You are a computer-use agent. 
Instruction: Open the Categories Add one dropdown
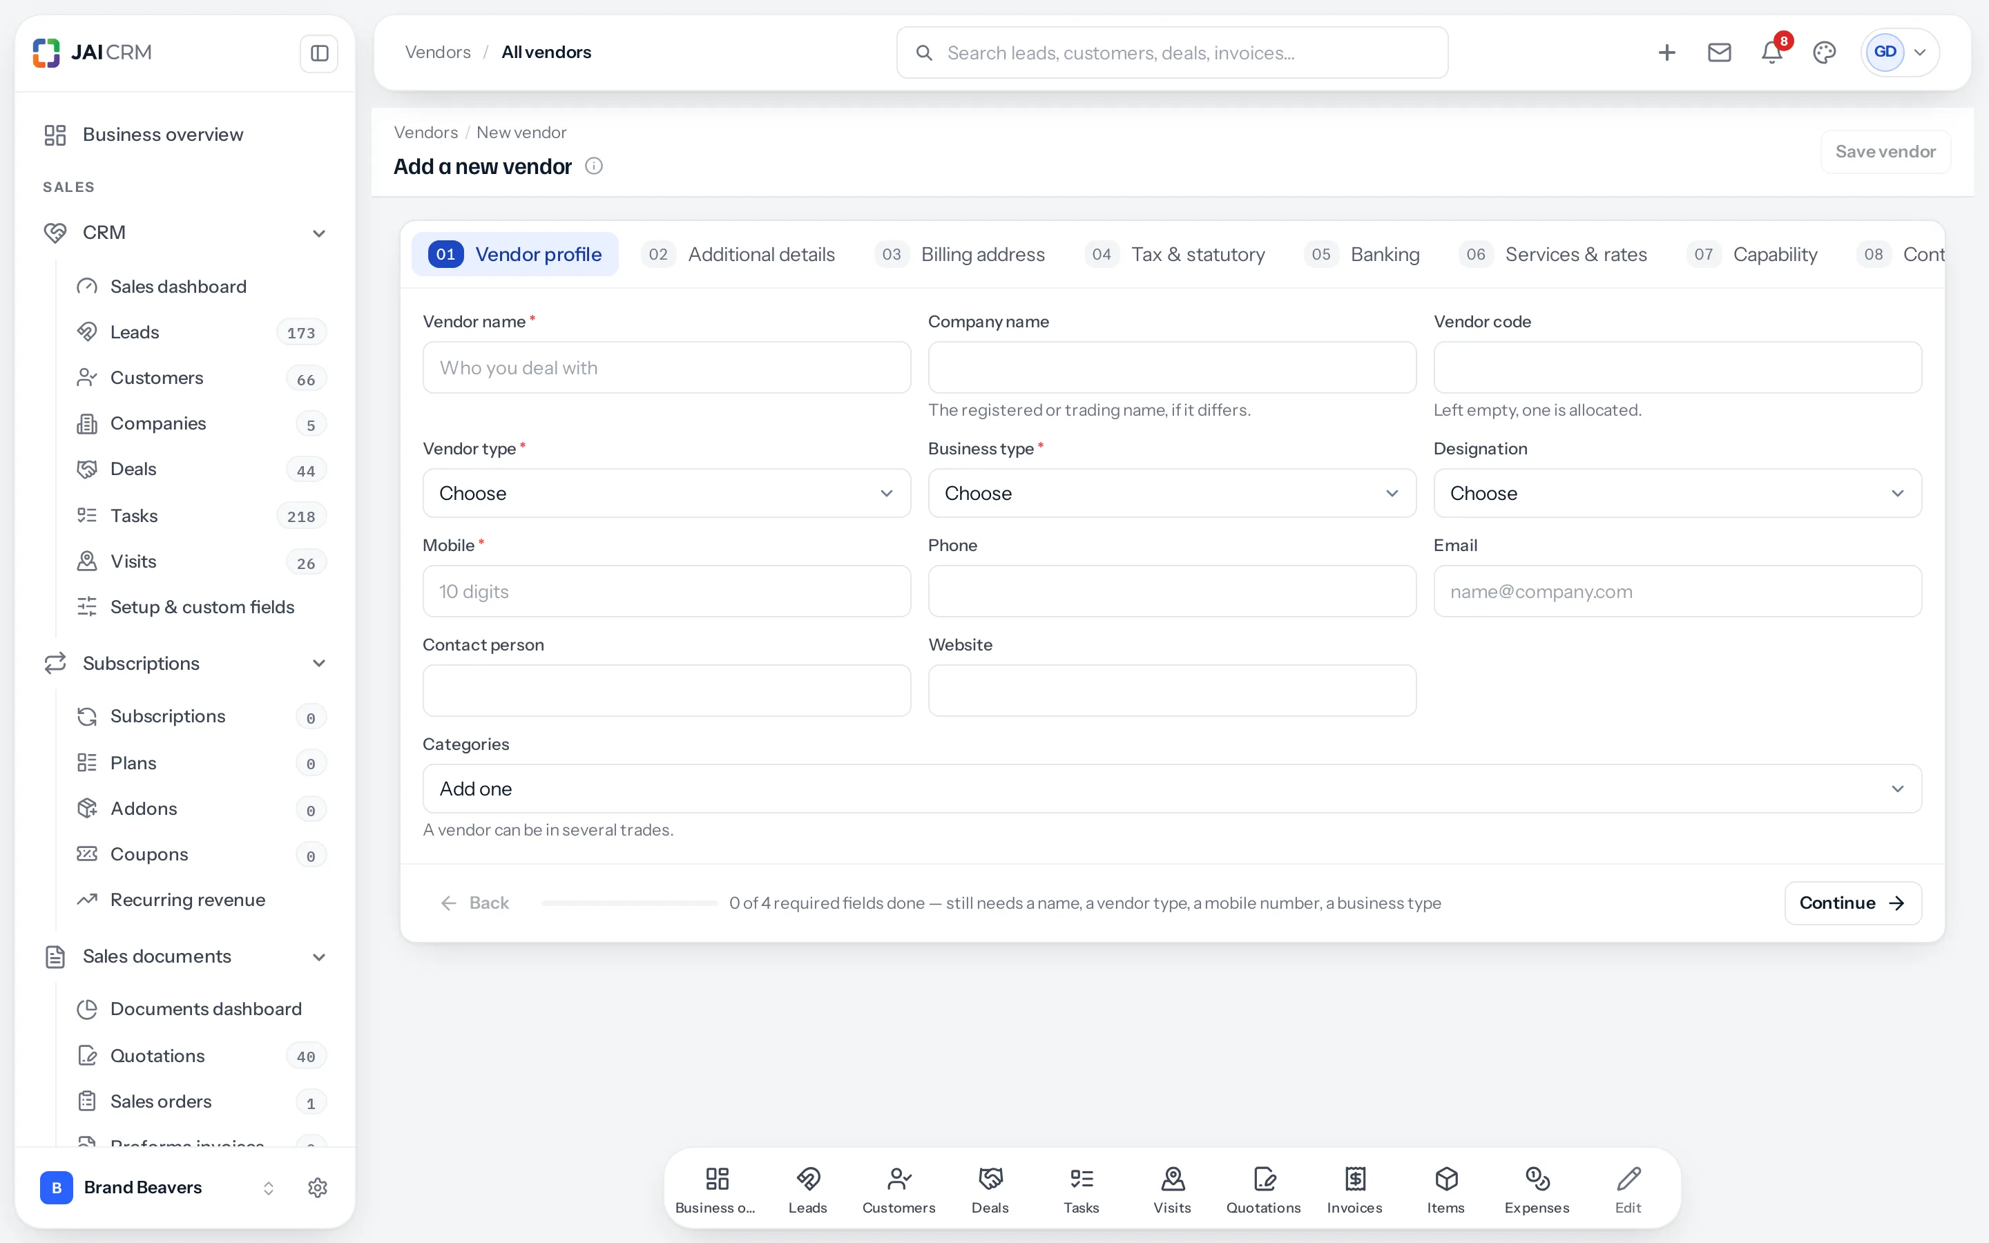point(1171,789)
